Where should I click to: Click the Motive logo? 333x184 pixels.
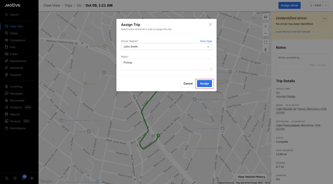12,5
